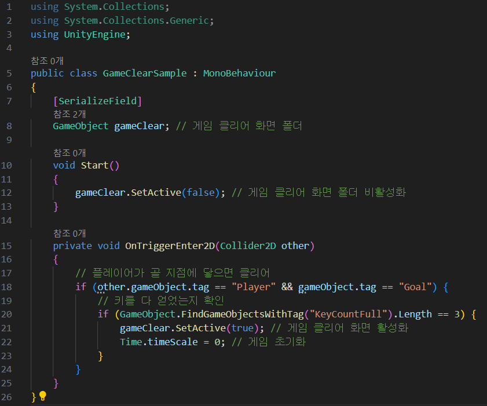This screenshot has width=487, height=406.
Task: Click line number 20 in gutter
Action: coord(6,314)
